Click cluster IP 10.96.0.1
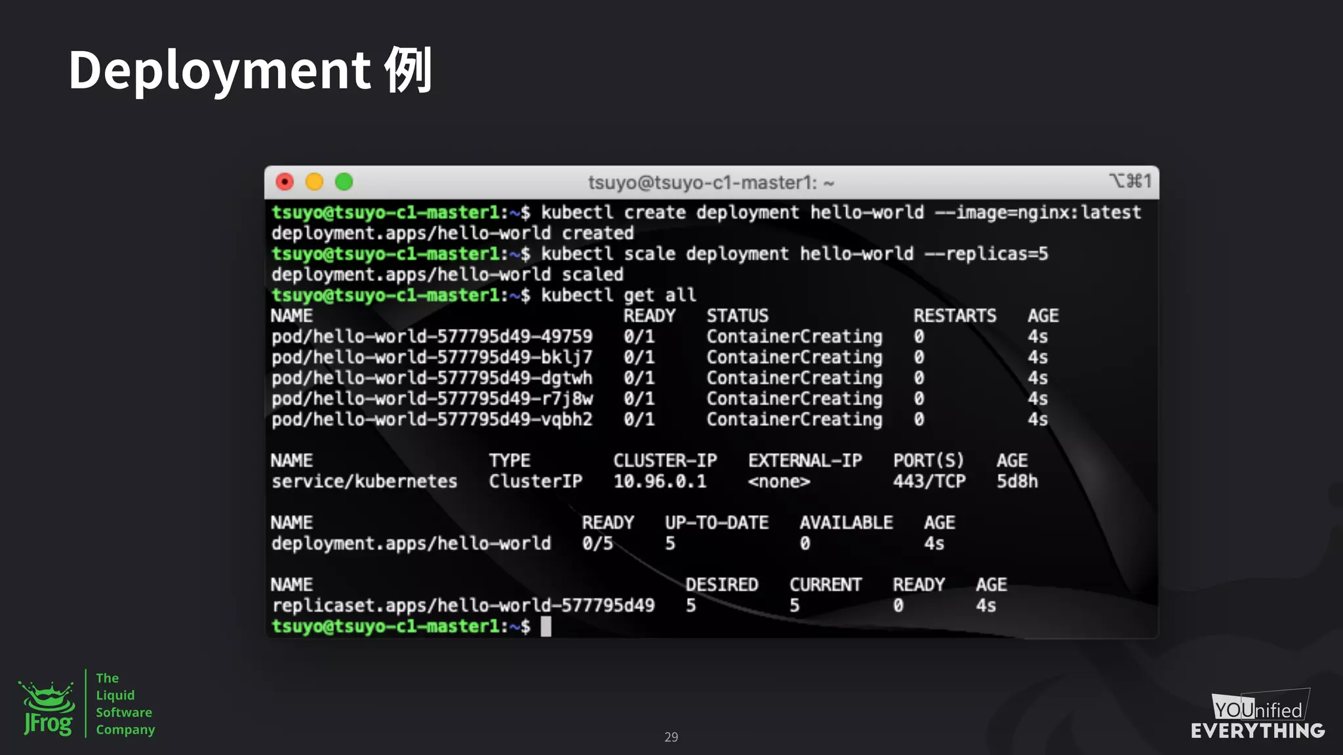 tap(660, 482)
